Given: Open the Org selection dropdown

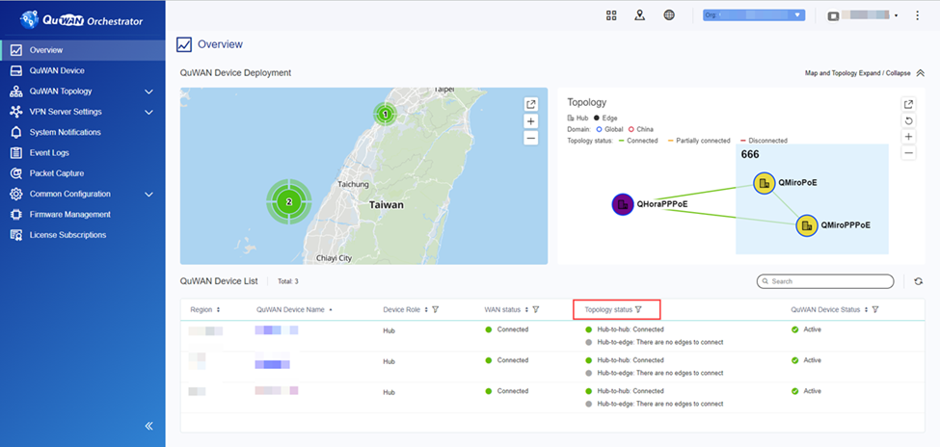Looking at the screenshot, I should 754,15.
